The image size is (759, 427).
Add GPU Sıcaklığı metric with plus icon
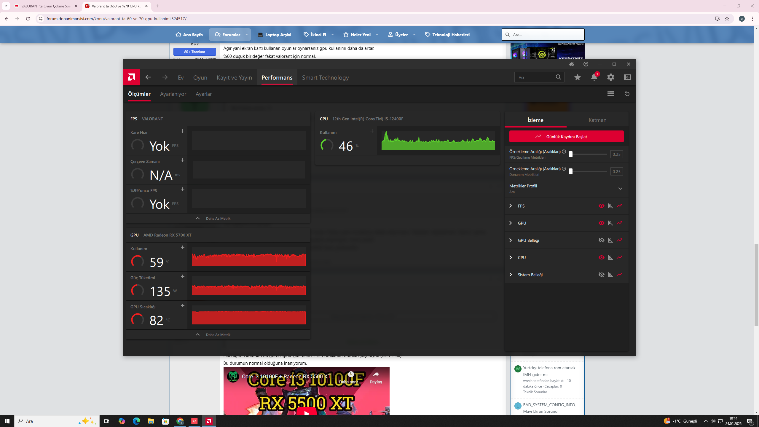tap(183, 305)
